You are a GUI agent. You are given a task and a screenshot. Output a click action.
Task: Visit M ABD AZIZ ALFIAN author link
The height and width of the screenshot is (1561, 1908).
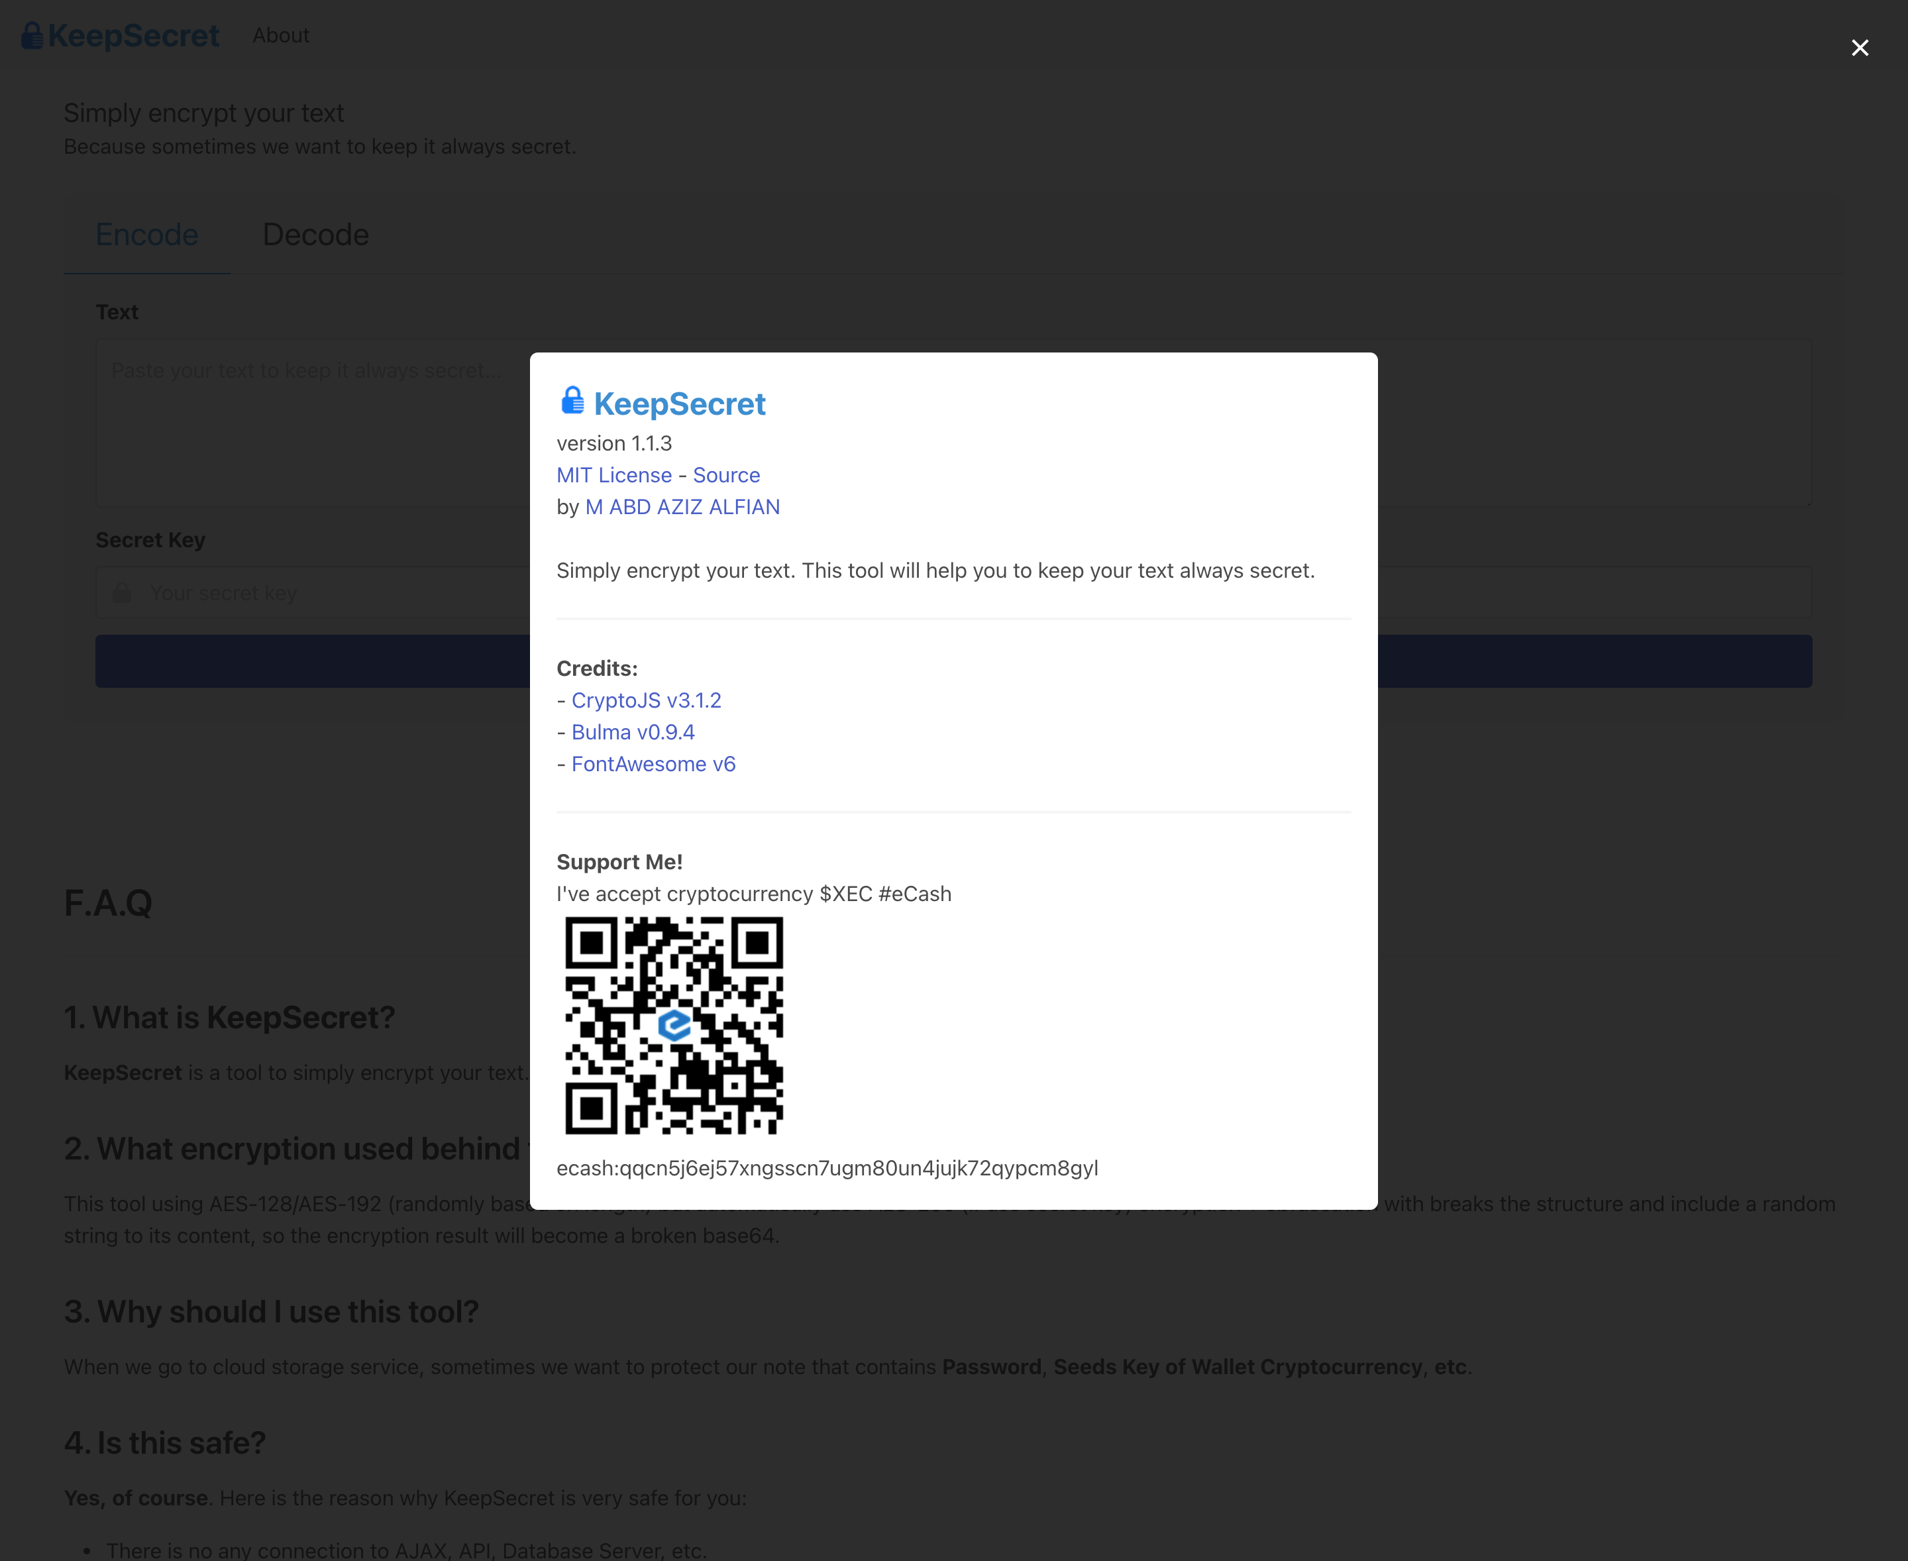(x=682, y=506)
